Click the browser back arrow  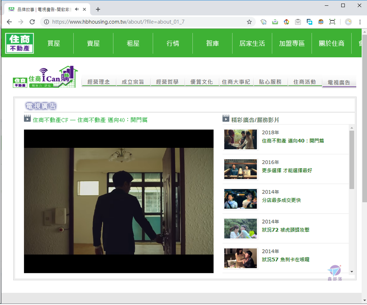click(x=9, y=22)
